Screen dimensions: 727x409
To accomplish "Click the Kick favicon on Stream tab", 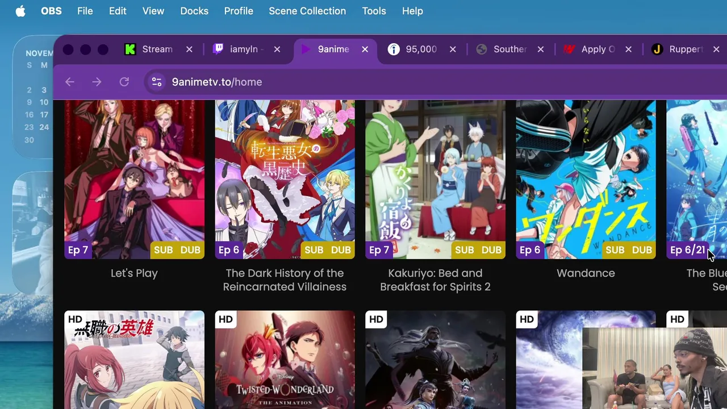I will 130,49.
